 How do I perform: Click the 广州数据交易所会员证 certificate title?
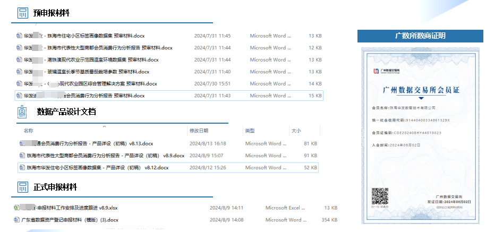point(421,90)
